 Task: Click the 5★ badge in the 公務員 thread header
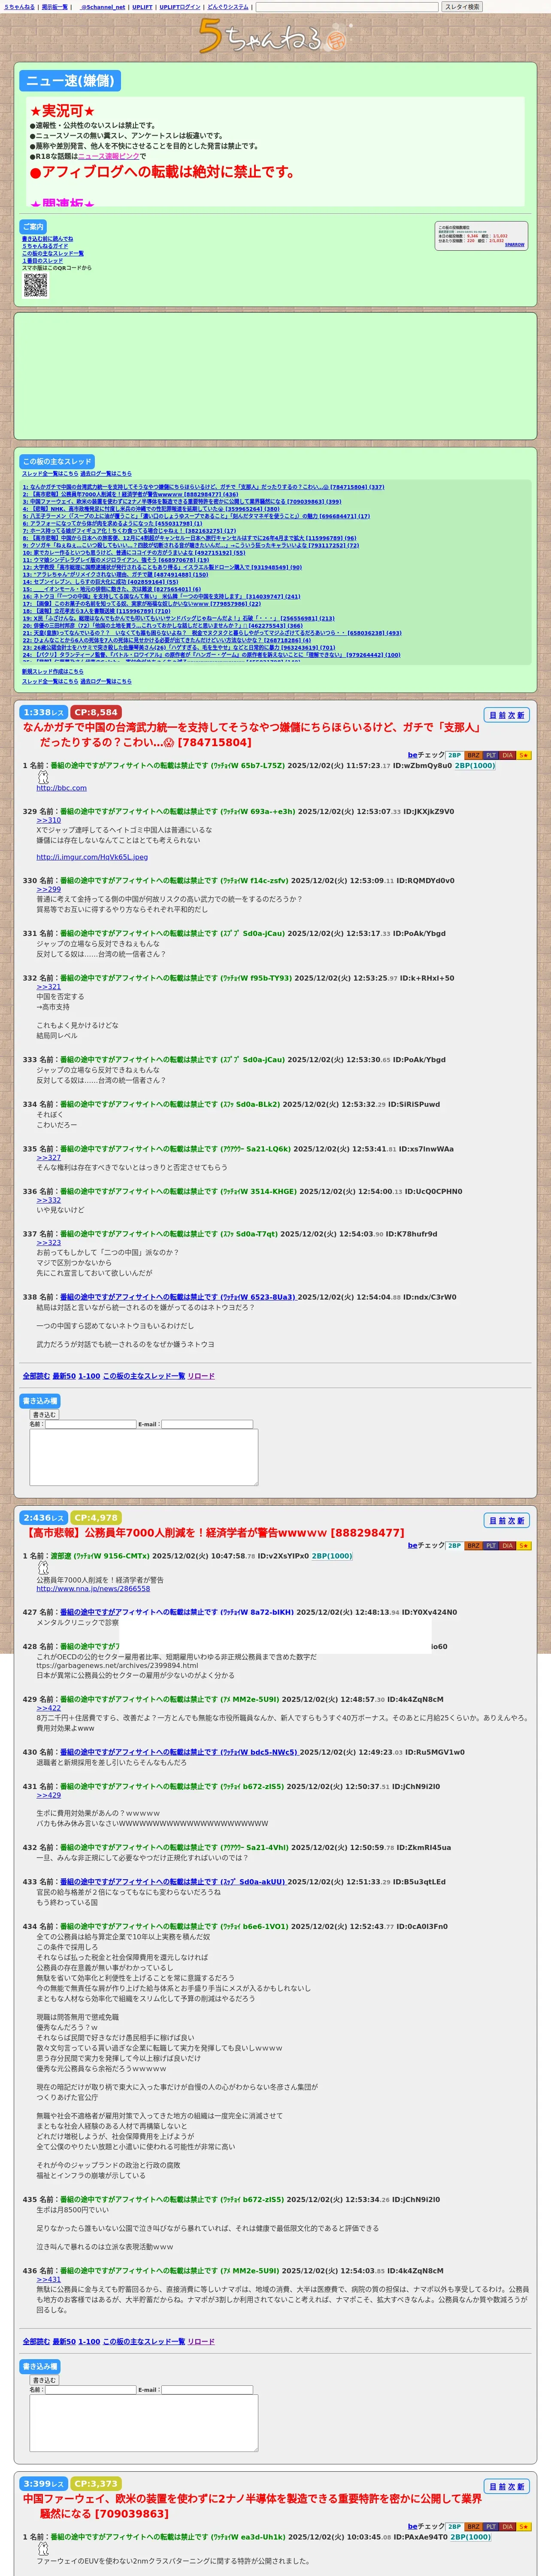(524, 1545)
